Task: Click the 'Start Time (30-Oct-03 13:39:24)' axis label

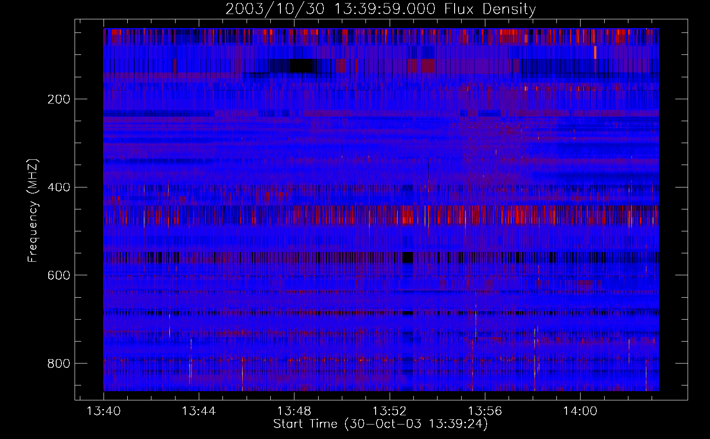Action: click(x=380, y=424)
